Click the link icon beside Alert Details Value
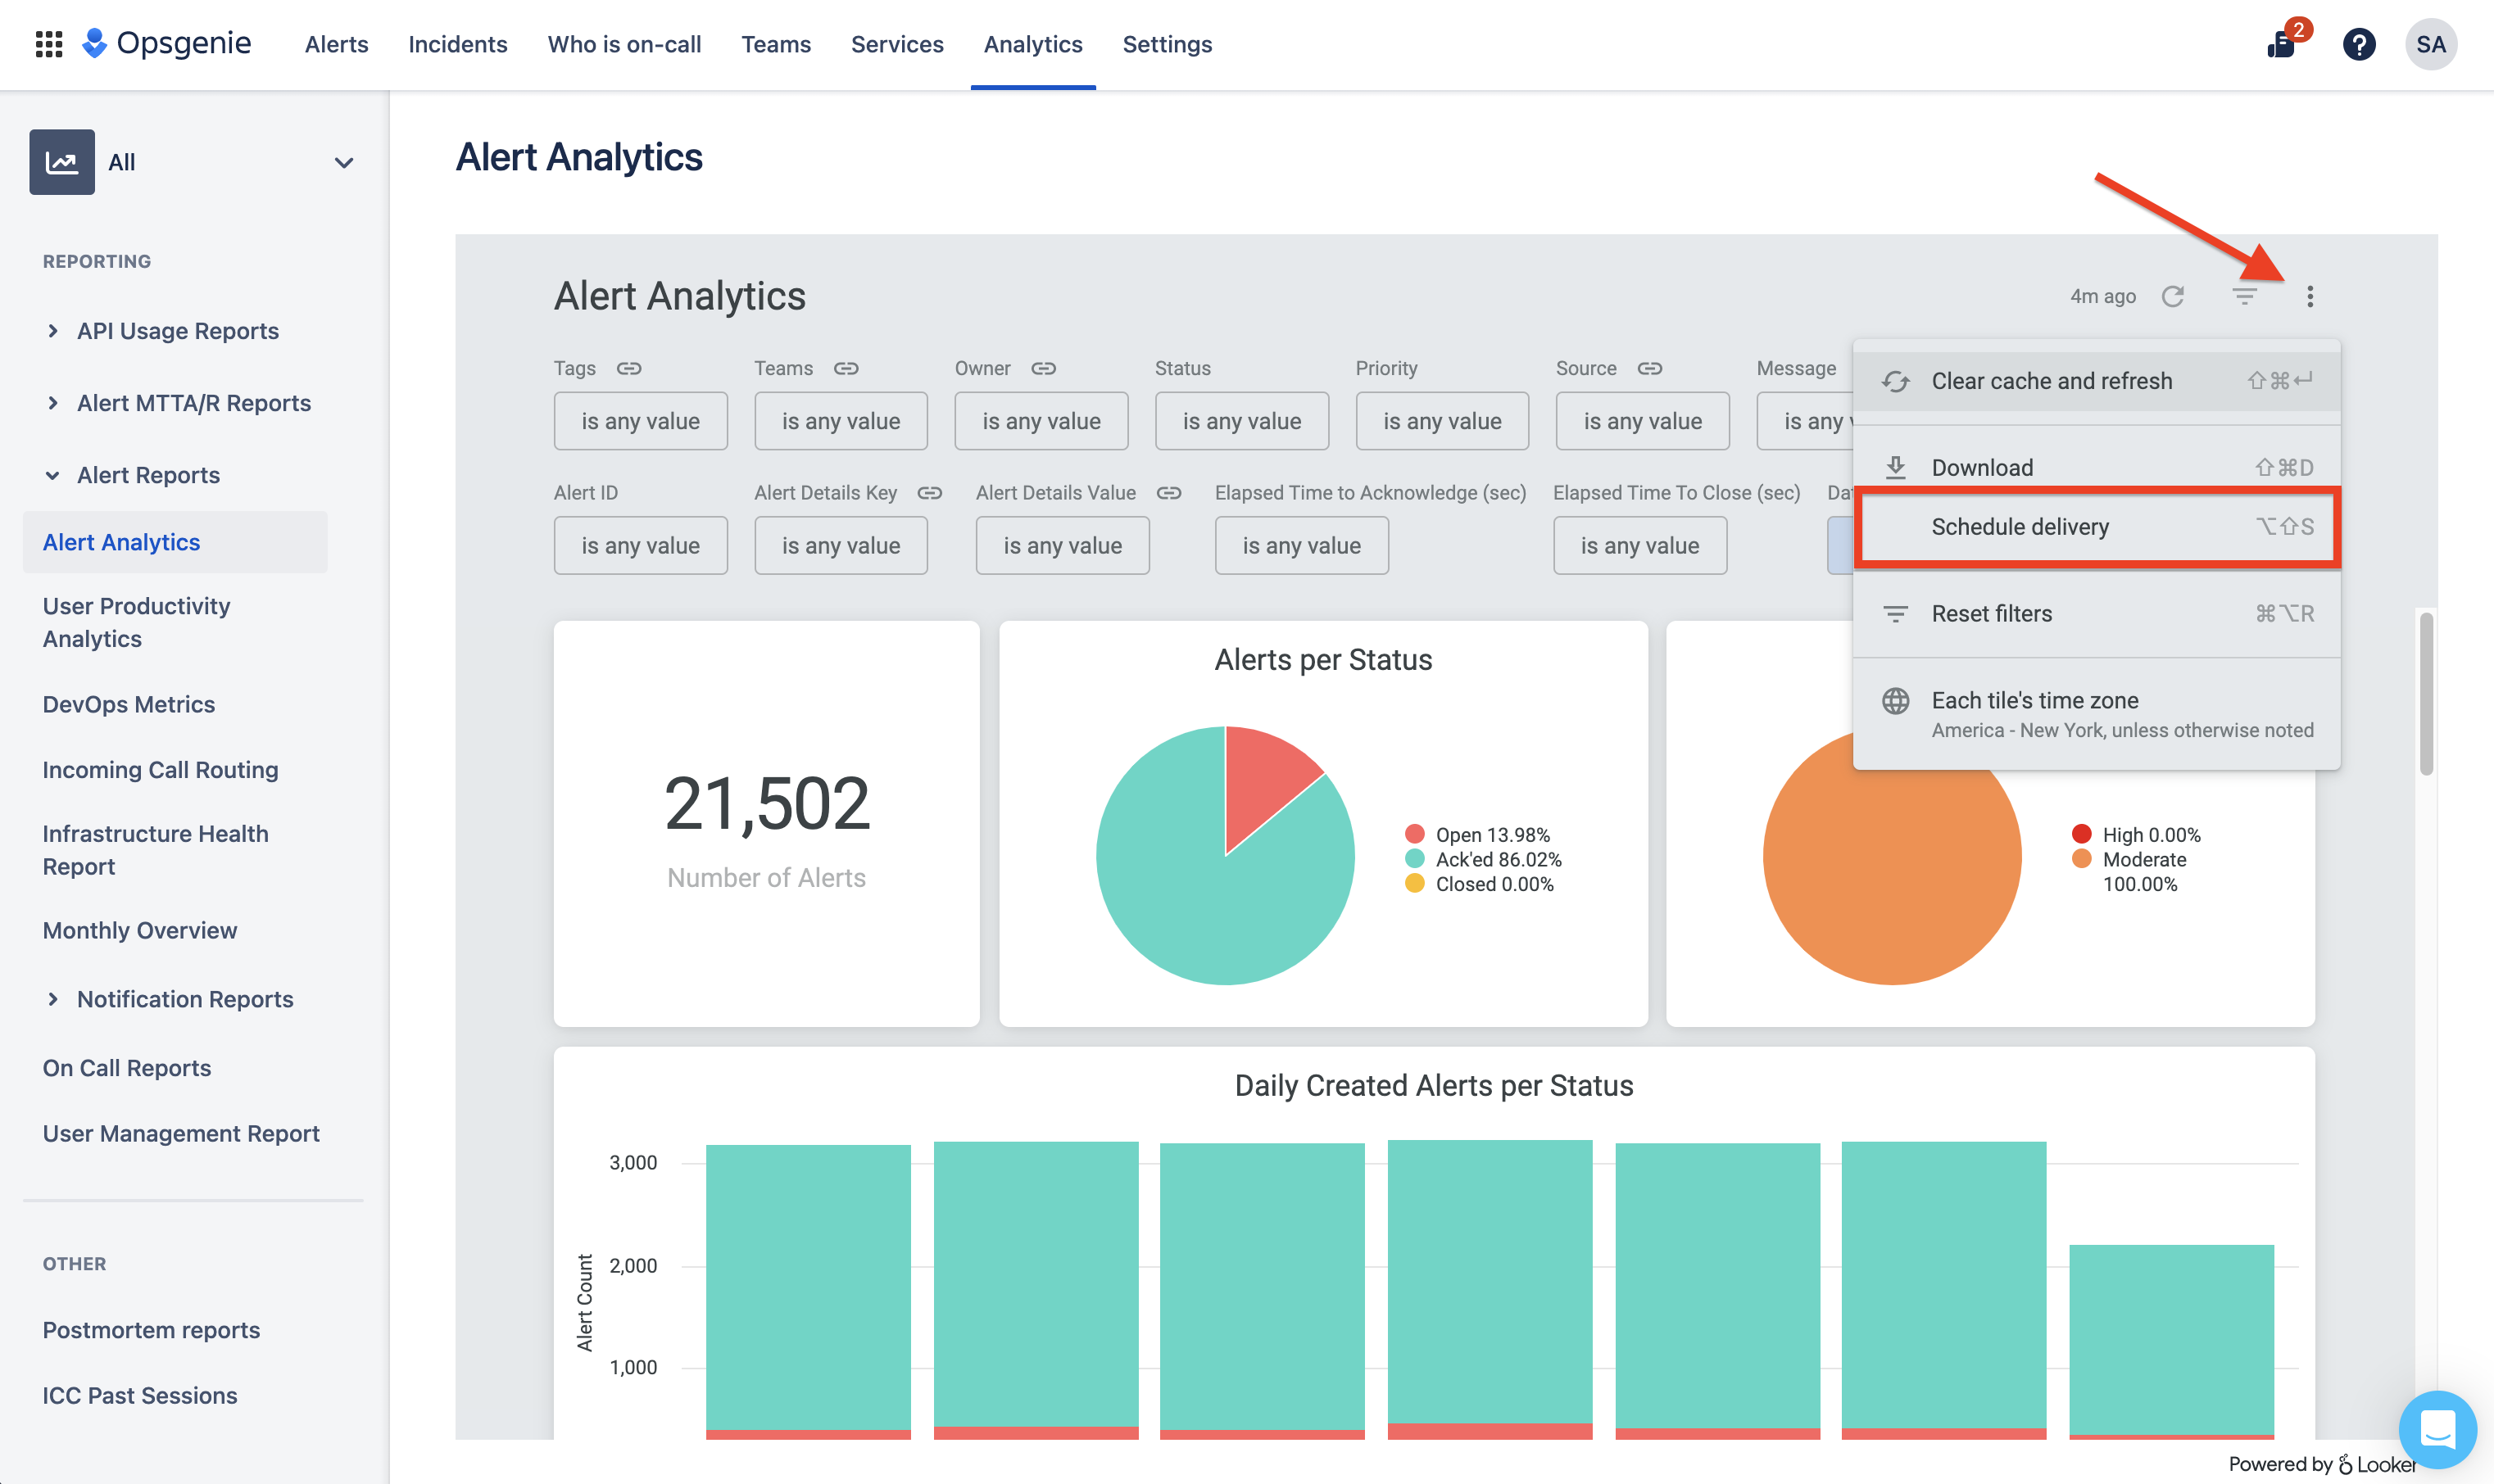Screen dimensions: 2494x1484 tap(1169, 493)
